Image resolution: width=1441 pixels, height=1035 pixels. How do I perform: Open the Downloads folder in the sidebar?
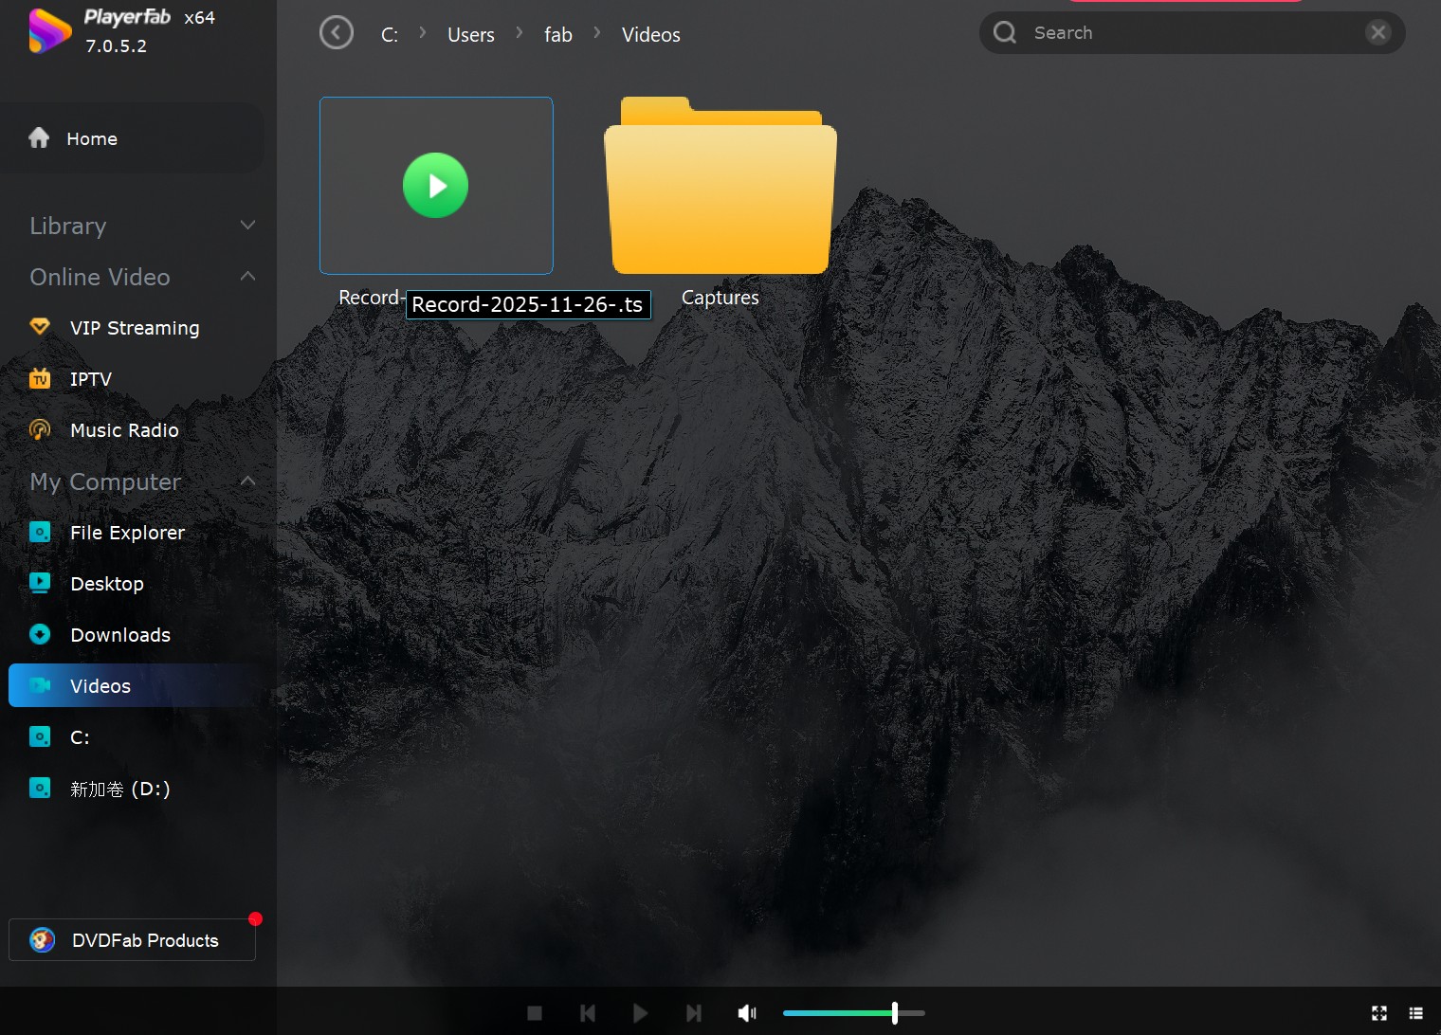pyautogui.click(x=119, y=634)
